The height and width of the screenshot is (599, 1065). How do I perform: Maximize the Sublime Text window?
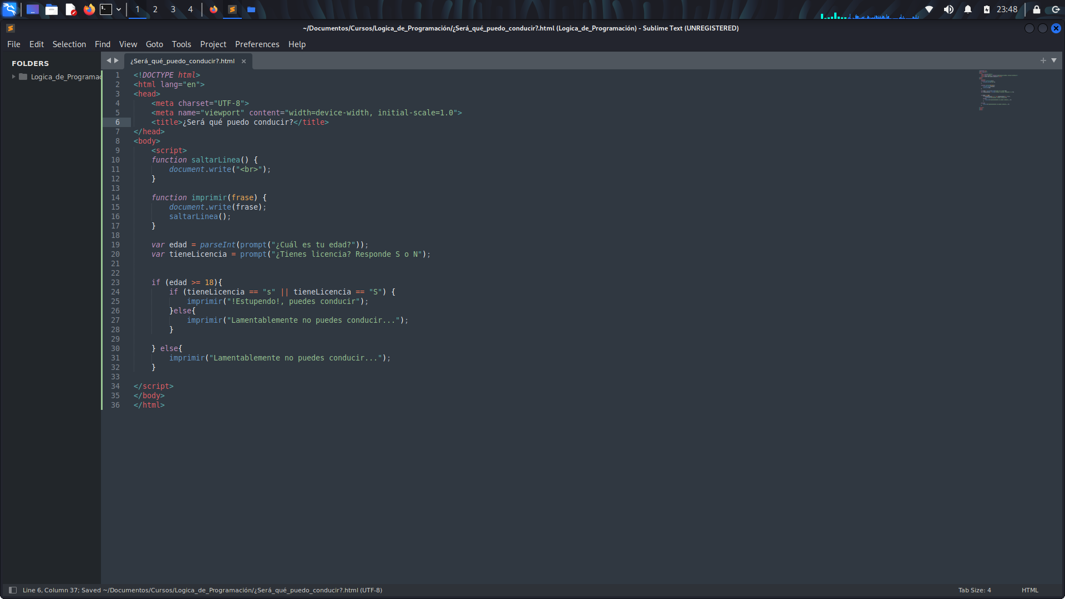(1043, 28)
